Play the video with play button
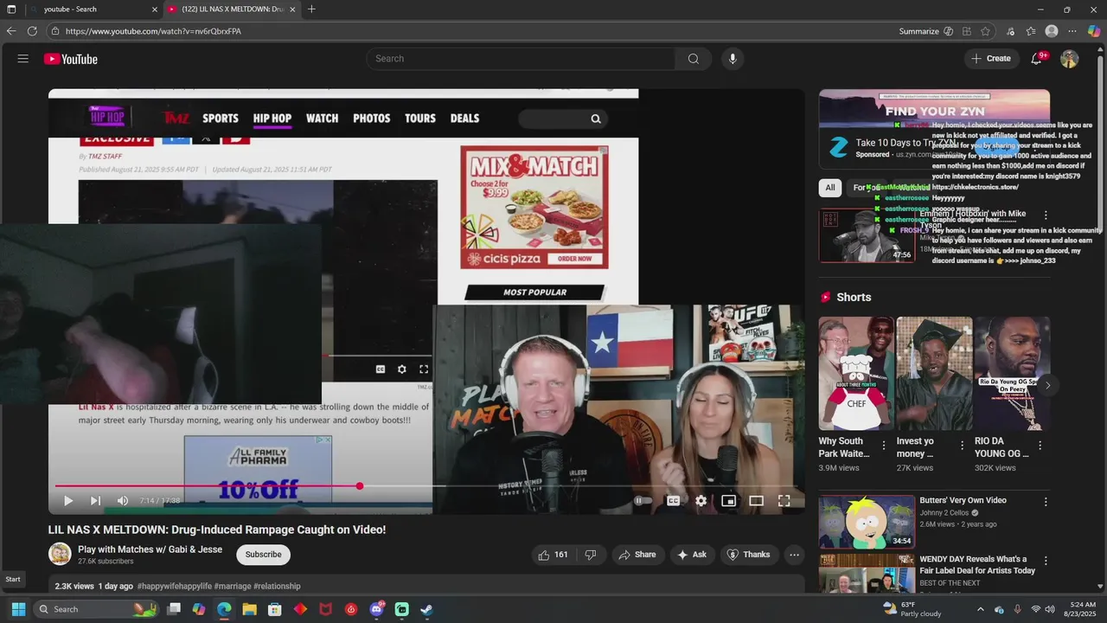 pos(67,501)
